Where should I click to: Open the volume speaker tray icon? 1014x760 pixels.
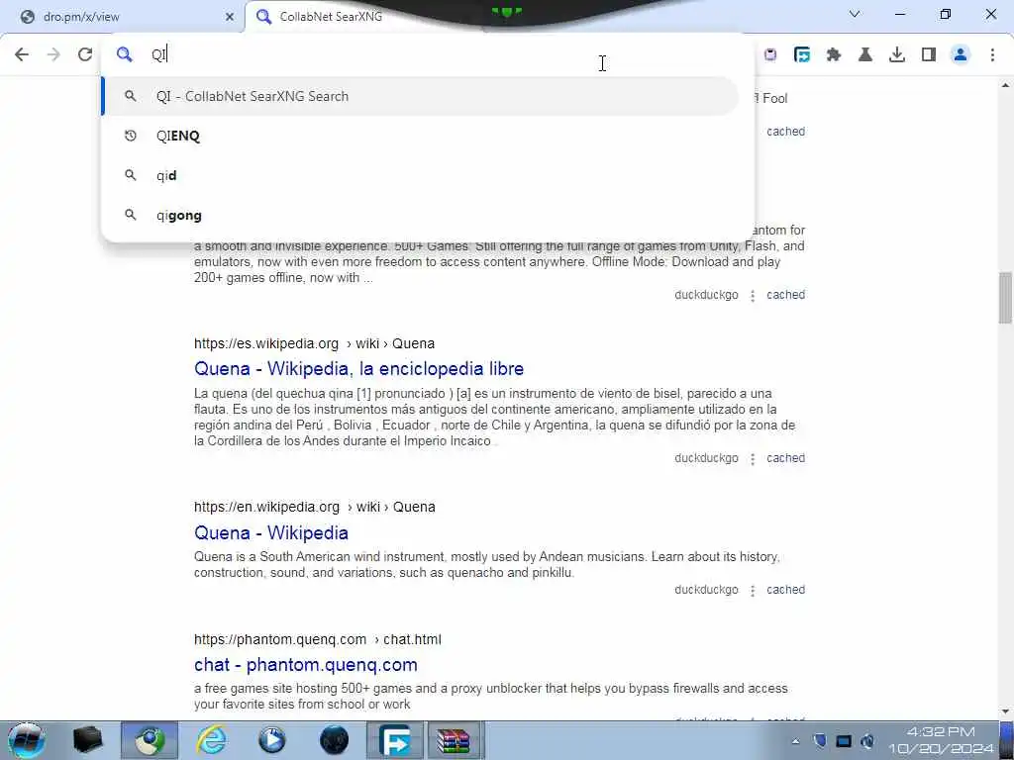pyautogui.click(x=867, y=741)
